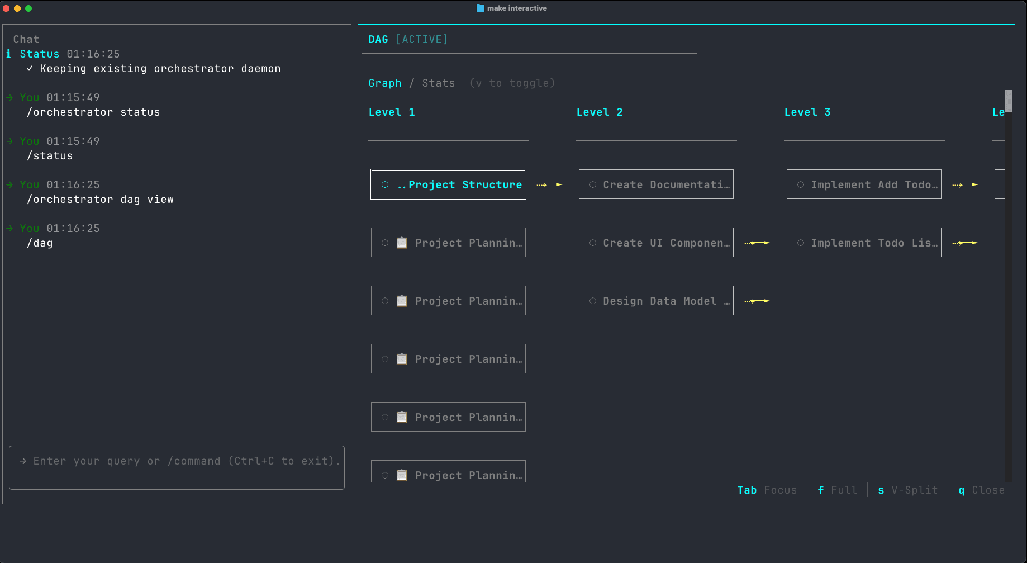Click the arrow icon next to '/orchestrator status' entry
The height and width of the screenshot is (563, 1027).
pyautogui.click(x=9, y=97)
